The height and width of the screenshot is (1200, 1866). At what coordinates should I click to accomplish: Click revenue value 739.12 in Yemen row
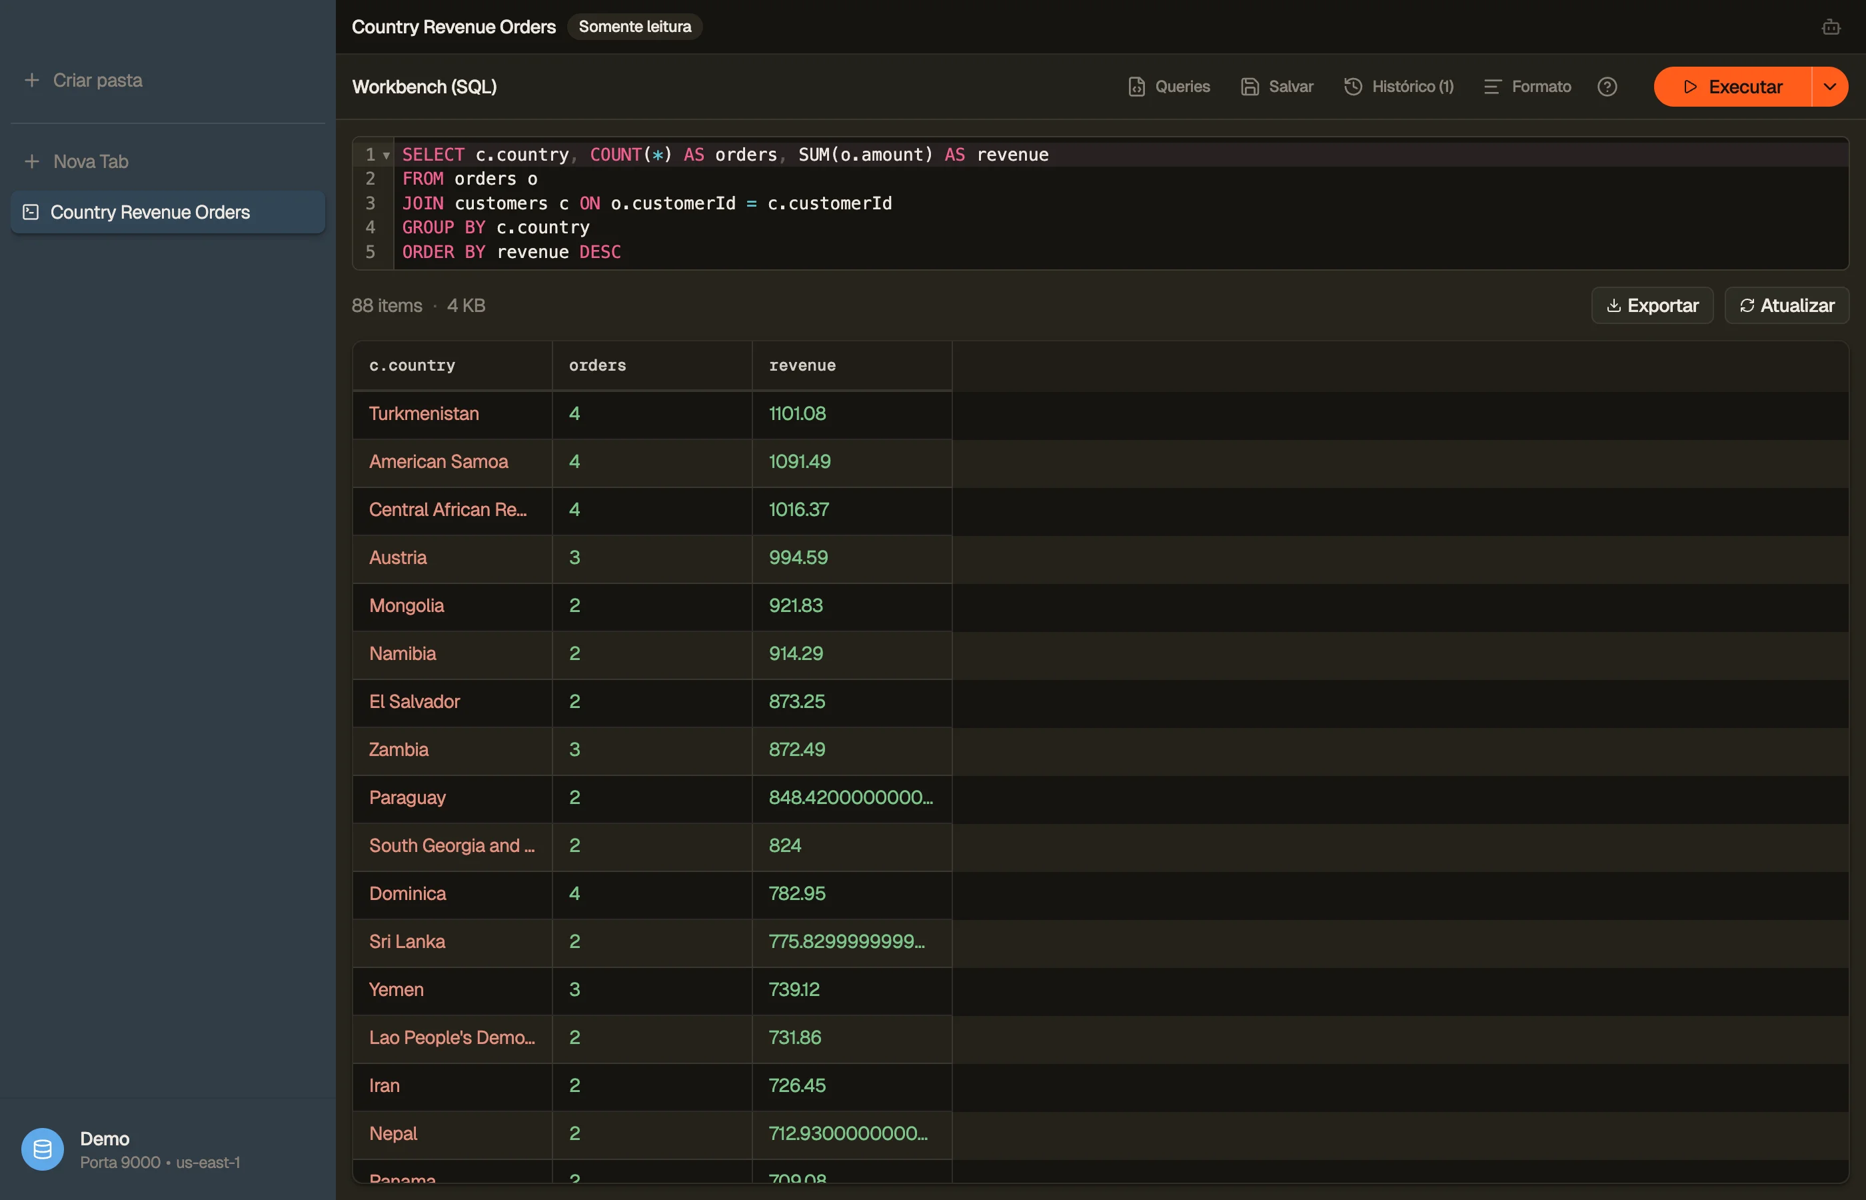click(x=794, y=989)
